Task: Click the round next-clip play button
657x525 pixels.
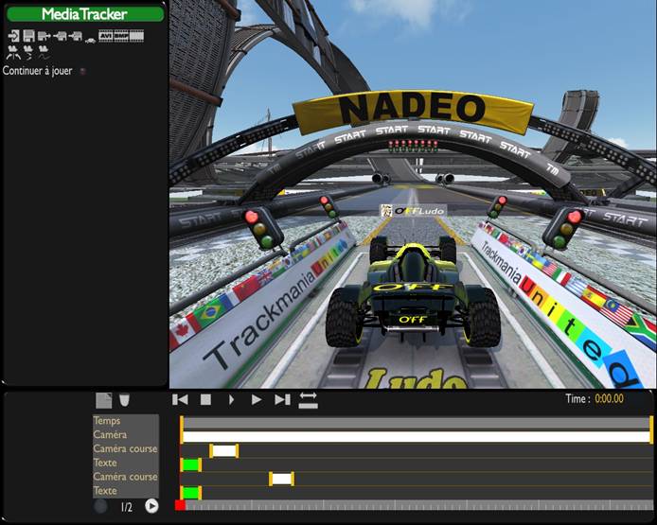Action: point(151,507)
